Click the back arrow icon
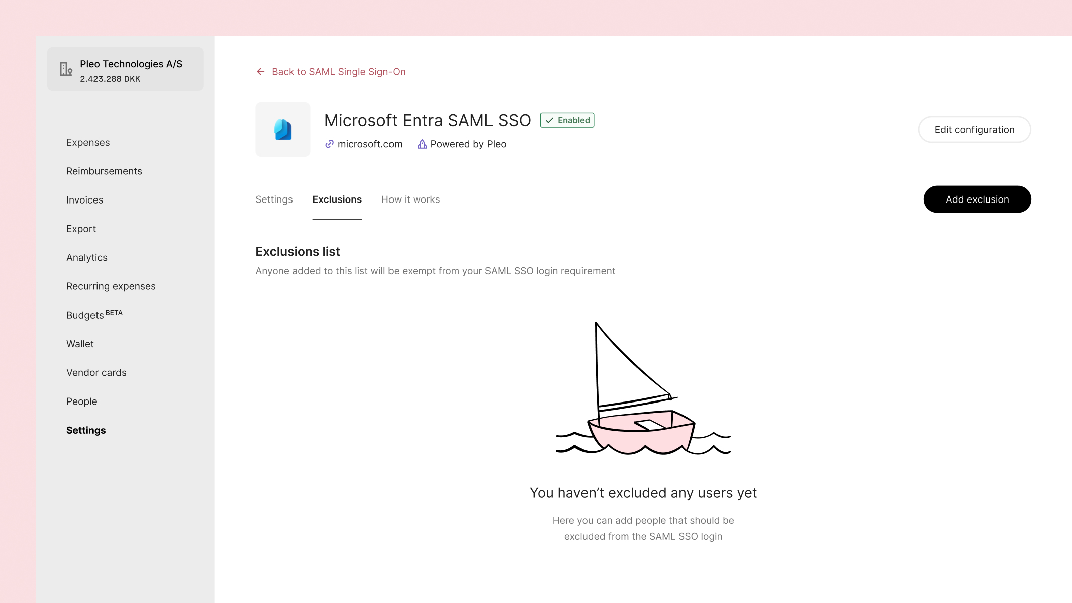Image resolution: width=1072 pixels, height=603 pixels. click(260, 72)
